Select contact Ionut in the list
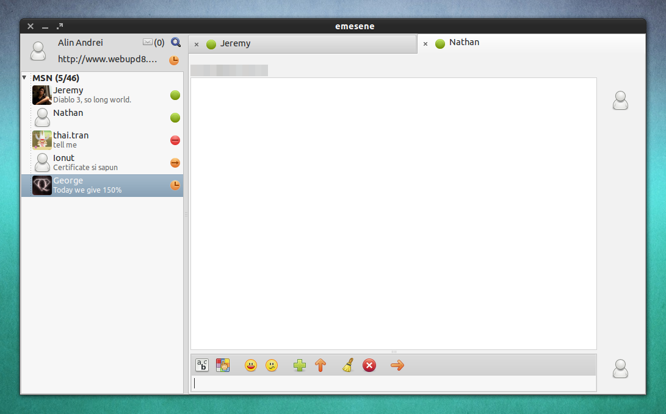Screen dimensions: 666x414 pyautogui.click(x=103, y=163)
